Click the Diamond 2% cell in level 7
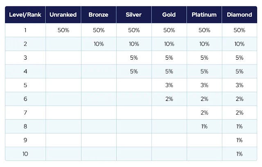This screenshot has width=262, height=167. tap(239, 113)
